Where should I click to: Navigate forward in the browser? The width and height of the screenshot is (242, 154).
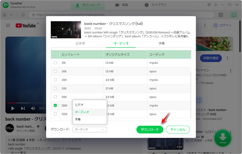(x=17, y=15)
